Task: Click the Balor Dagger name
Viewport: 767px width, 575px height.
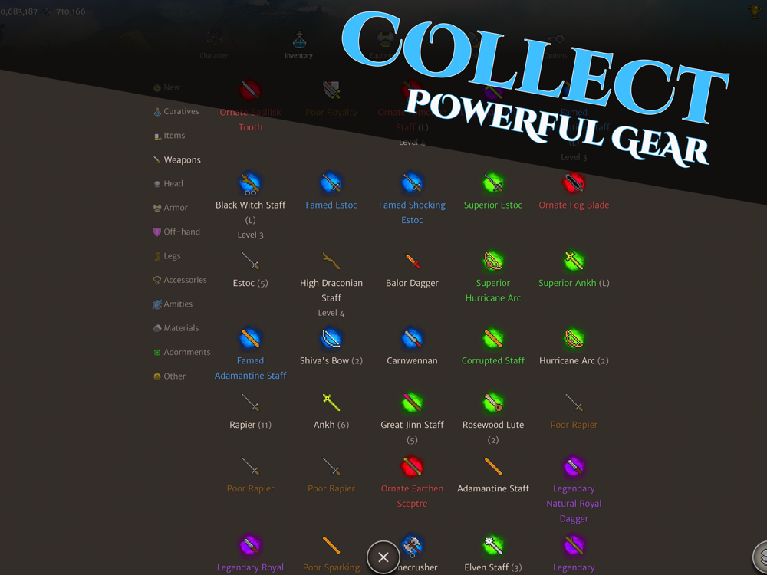Action: point(412,283)
